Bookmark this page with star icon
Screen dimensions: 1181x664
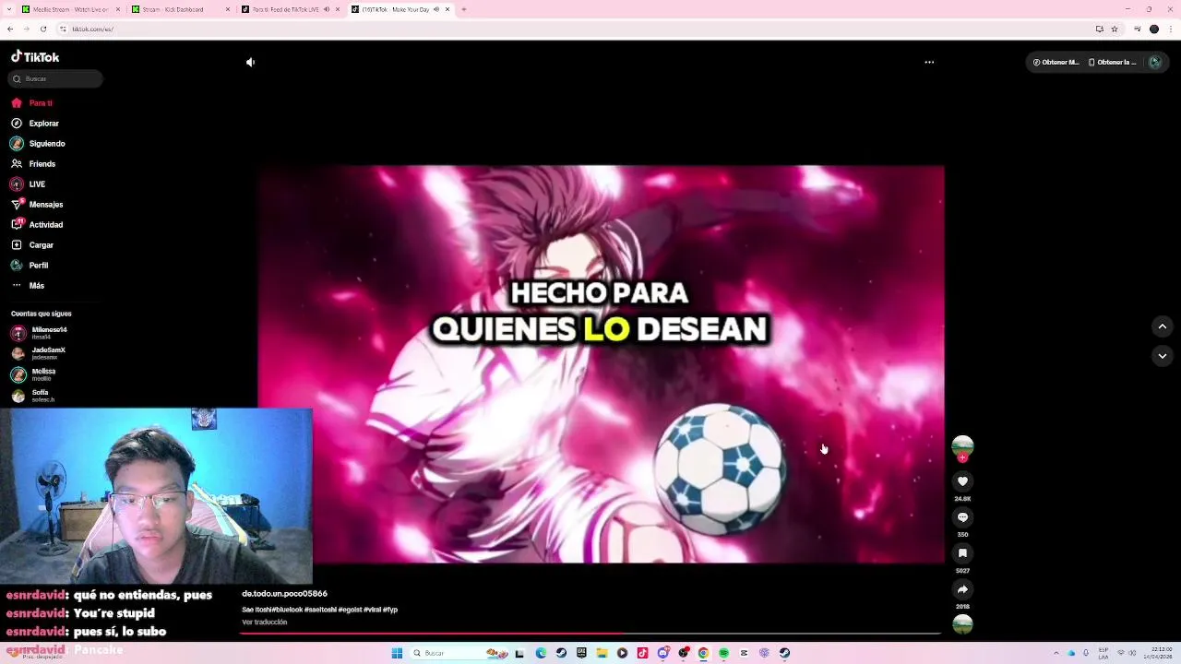coord(1115,30)
